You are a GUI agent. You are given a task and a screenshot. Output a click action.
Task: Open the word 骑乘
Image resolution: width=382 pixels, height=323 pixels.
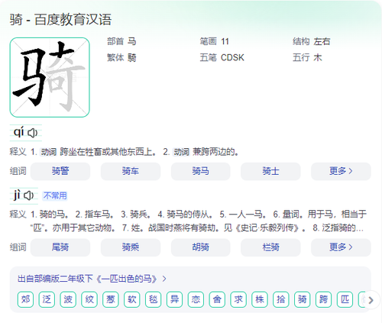(x=131, y=247)
